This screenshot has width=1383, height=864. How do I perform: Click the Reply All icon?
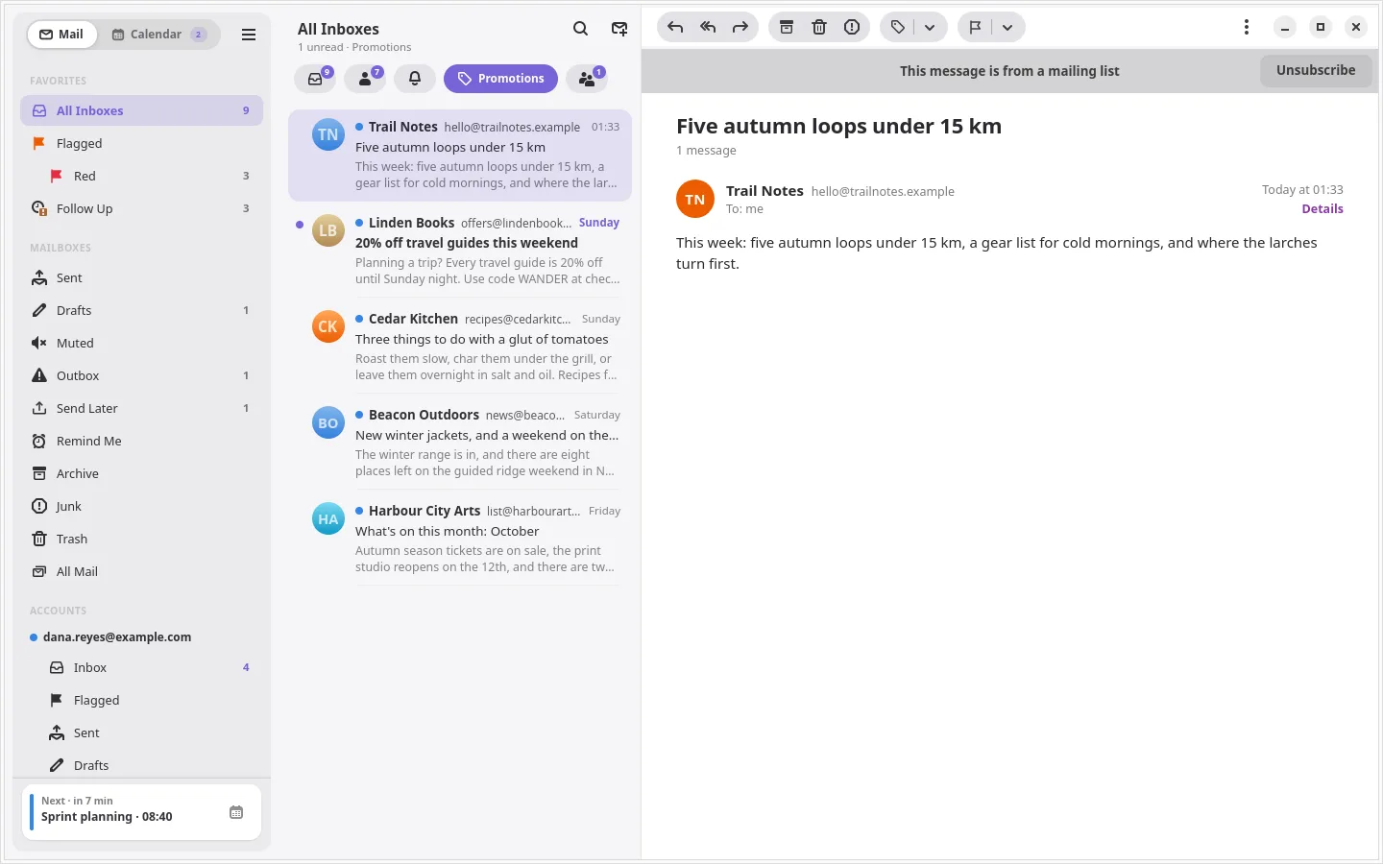coord(708,27)
